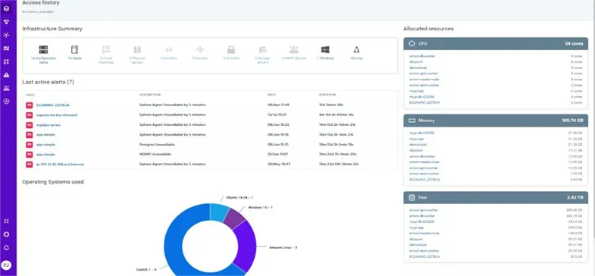595x276 pixels.
Task: Sort alerts by DESCRIPTION column header
Action: pos(150,95)
